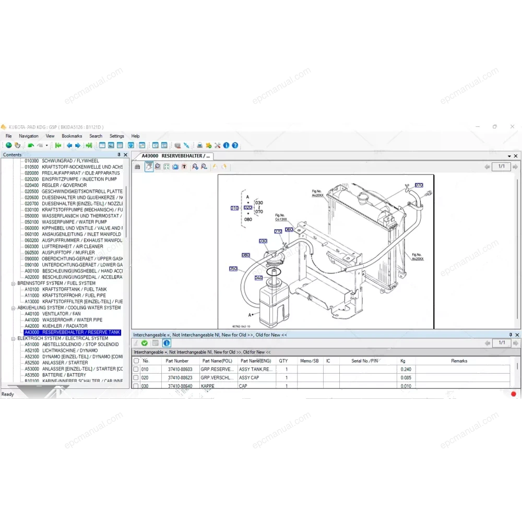Select A42000 KUEHLER / RADIATOR in tree
The height and width of the screenshot is (522, 522).
point(56,326)
